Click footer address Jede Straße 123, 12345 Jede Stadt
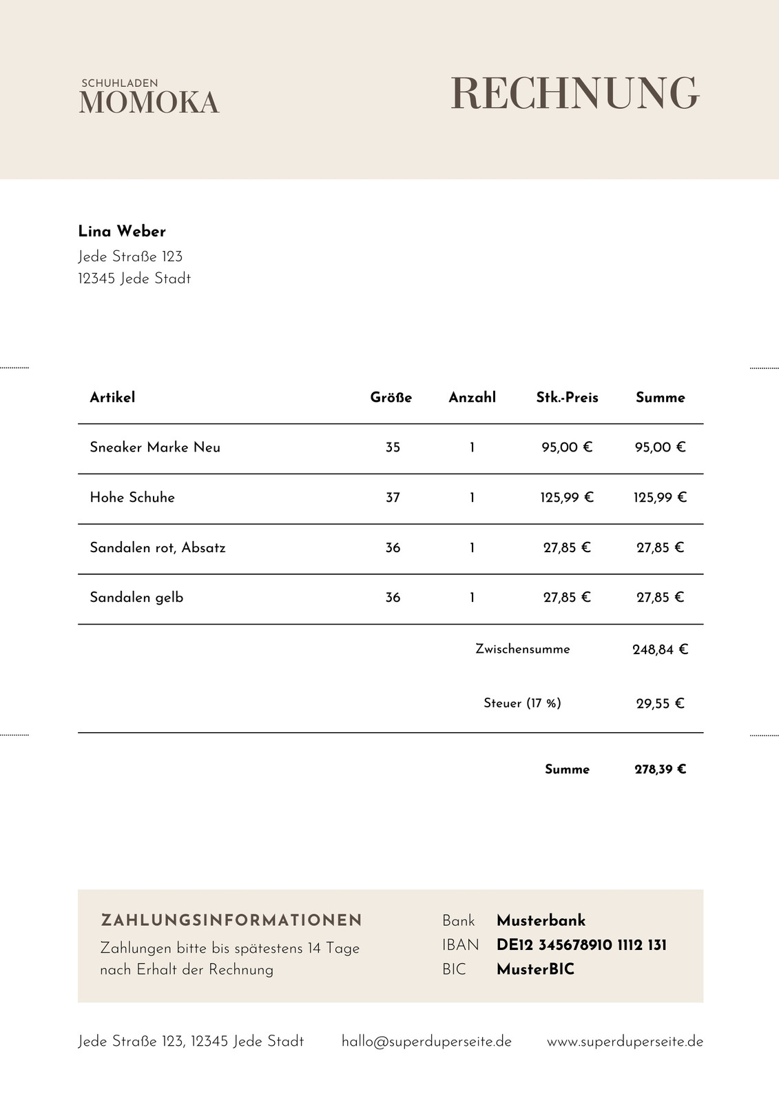Image resolution: width=779 pixels, height=1103 pixels. coord(191,1042)
